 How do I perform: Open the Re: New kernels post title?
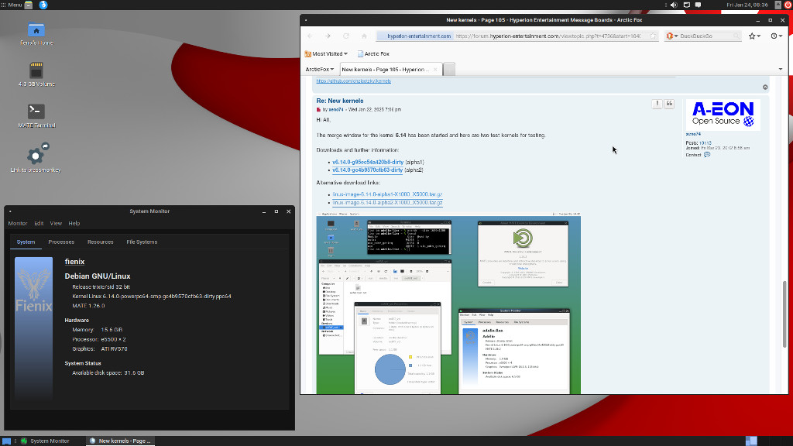tap(340, 101)
